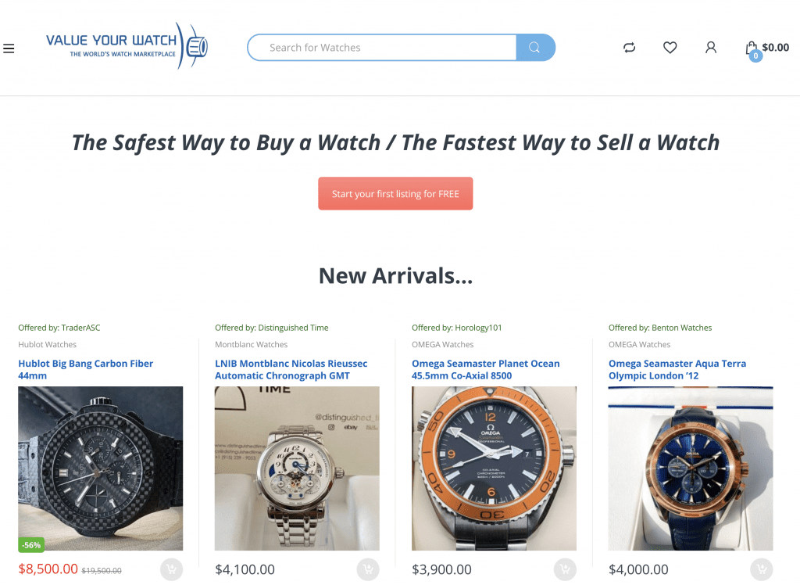This screenshot has width=800, height=585.
Task: Add Hublot Big Bang to cart
Action: click(171, 569)
